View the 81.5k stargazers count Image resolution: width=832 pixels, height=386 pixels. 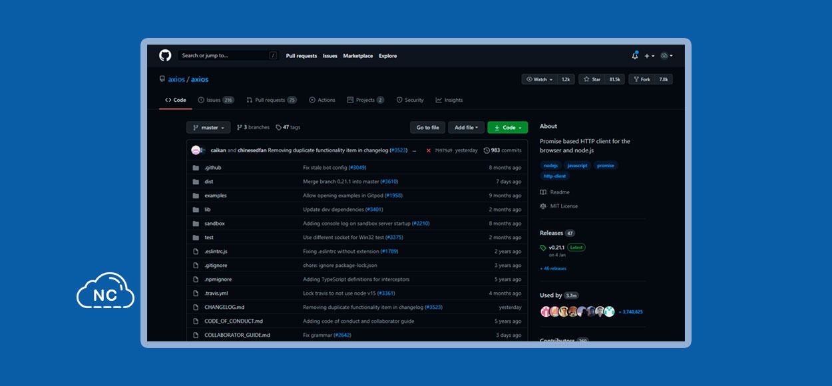[615, 79]
